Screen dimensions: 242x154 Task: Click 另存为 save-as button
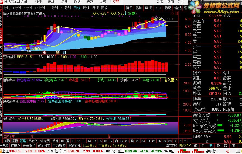tap(33, 141)
